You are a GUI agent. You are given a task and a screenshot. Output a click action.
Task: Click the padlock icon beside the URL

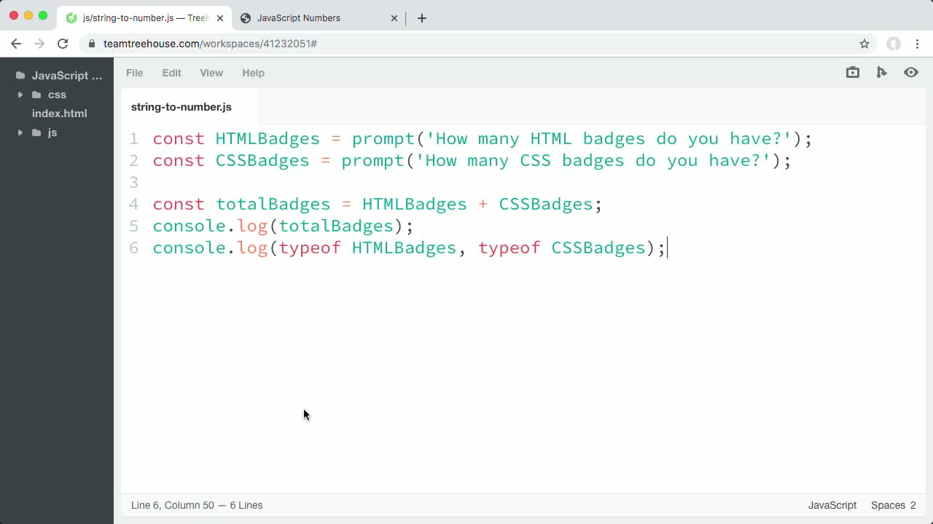(92, 44)
